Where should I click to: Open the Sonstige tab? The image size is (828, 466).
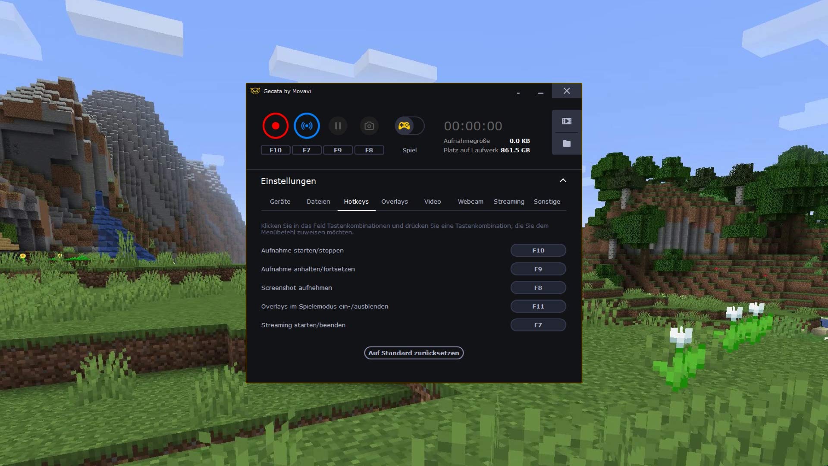(x=547, y=202)
